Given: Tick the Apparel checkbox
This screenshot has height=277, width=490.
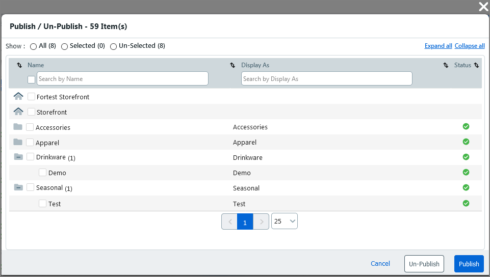Looking at the screenshot, I should click(30, 142).
